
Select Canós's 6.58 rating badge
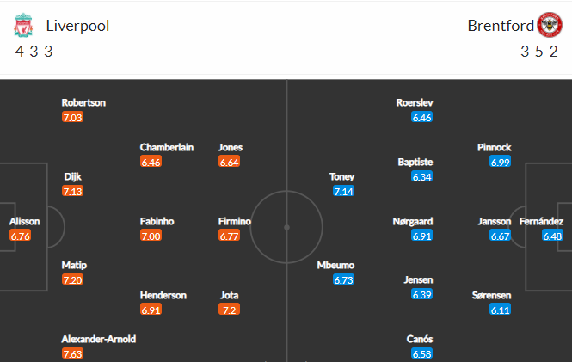tap(421, 353)
